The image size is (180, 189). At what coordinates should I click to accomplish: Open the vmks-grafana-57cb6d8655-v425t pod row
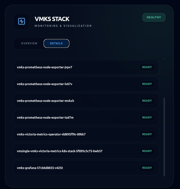(86, 168)
